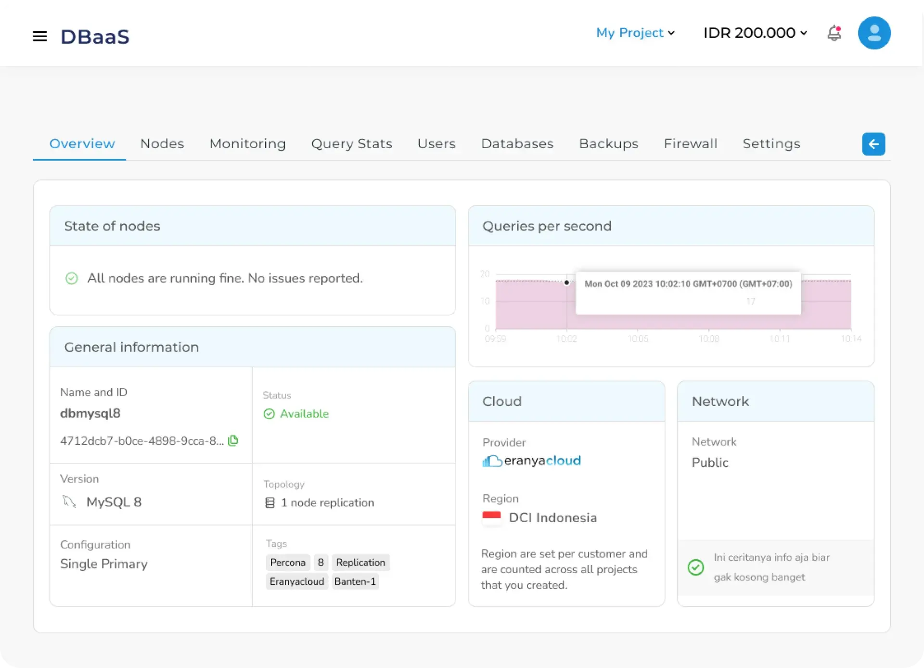This screenshot has width=924, height=668.
Task: Go back using the blue arrow button
Action: point(873,144)
